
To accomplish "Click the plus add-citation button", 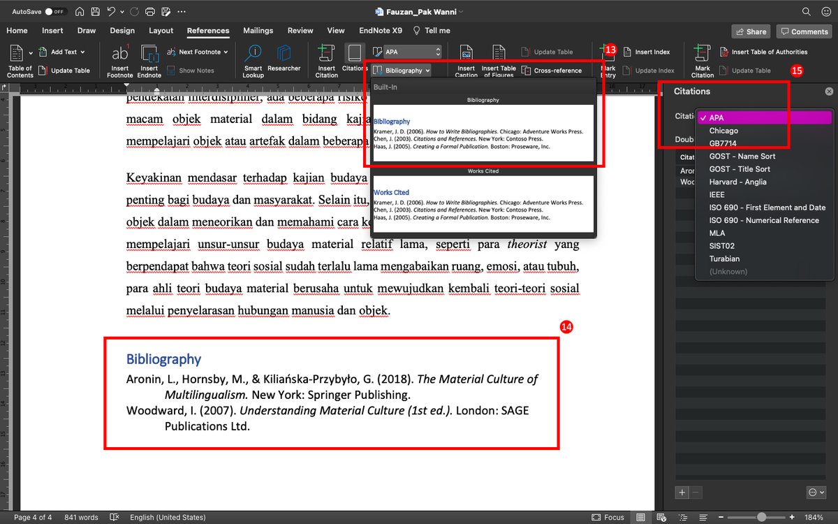I will 682,492.
